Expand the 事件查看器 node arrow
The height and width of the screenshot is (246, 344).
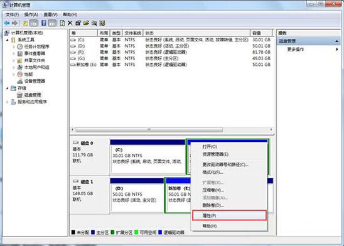[x=14, y=53]
